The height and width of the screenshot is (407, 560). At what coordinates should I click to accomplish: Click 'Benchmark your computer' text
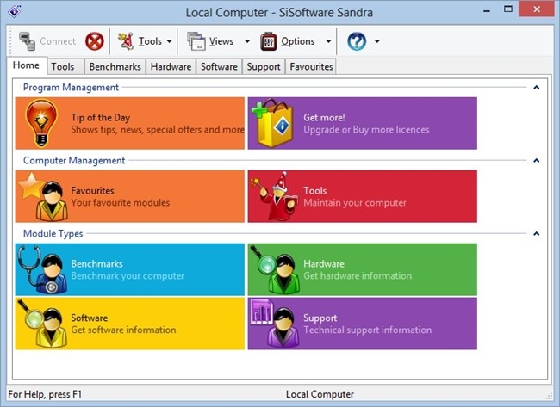(x=128, y=275)
